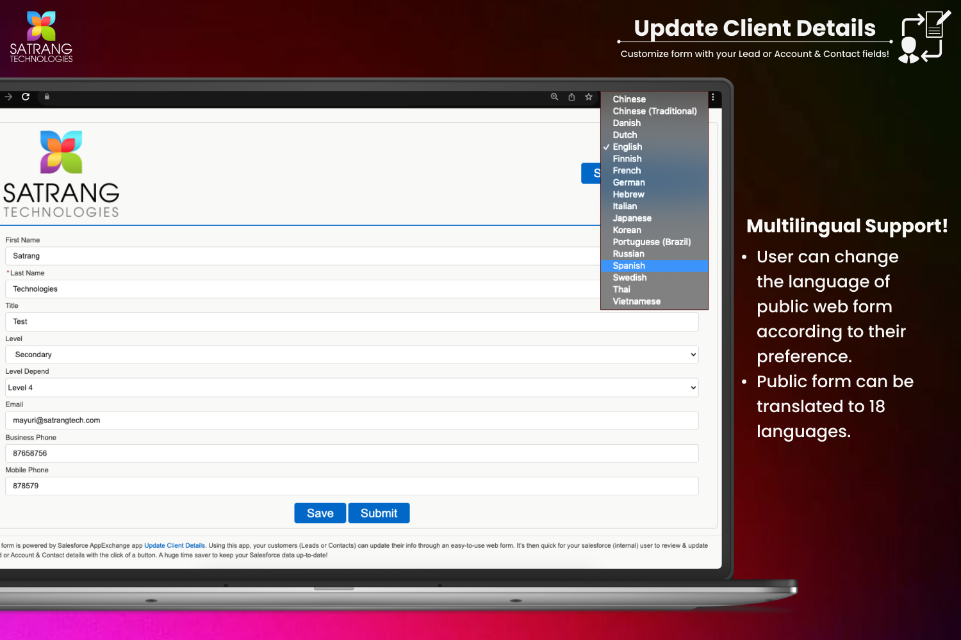Click the "Update Client Details" banner title
Viewport: 961px width, 640px height.
click(755, 28)
